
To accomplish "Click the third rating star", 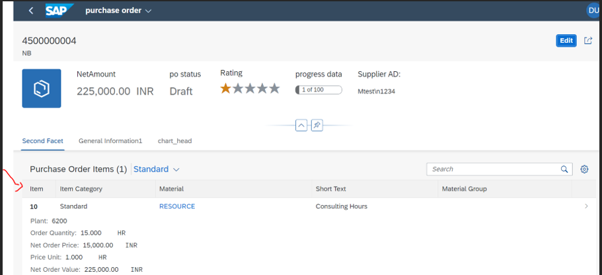I will click(250, 88).
